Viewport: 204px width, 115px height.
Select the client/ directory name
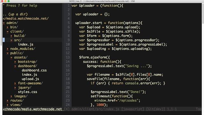17,31
